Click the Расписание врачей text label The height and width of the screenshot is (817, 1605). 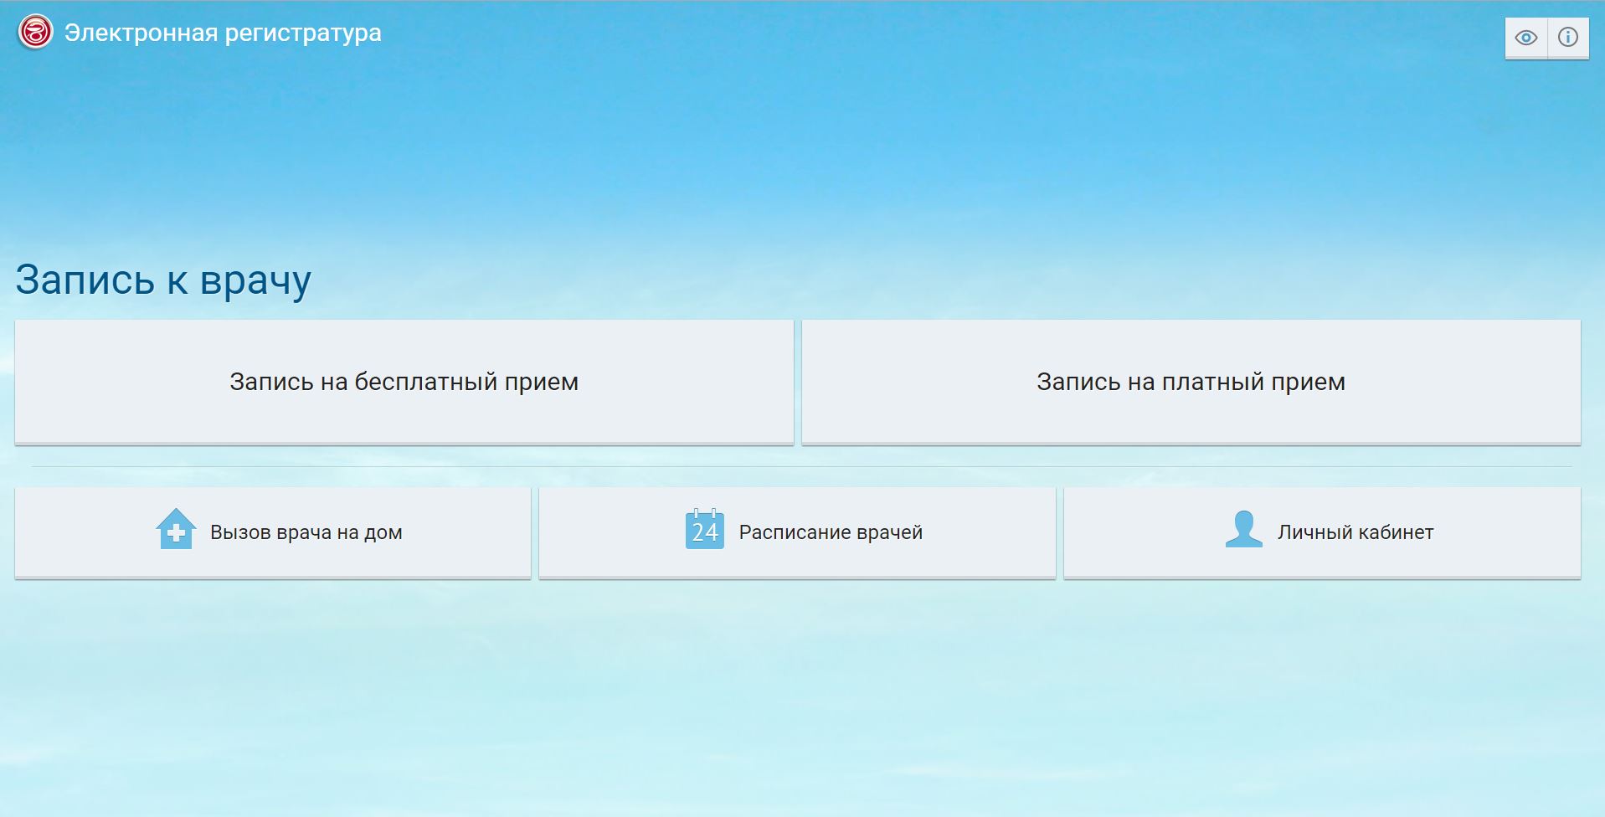point(831,532)
